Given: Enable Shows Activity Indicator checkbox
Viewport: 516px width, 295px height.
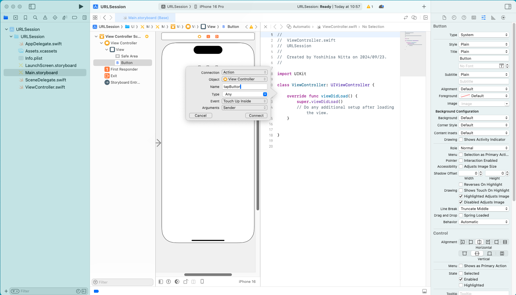Looking at the screenshot, I should pyautogui.click(x=461, y=140).
